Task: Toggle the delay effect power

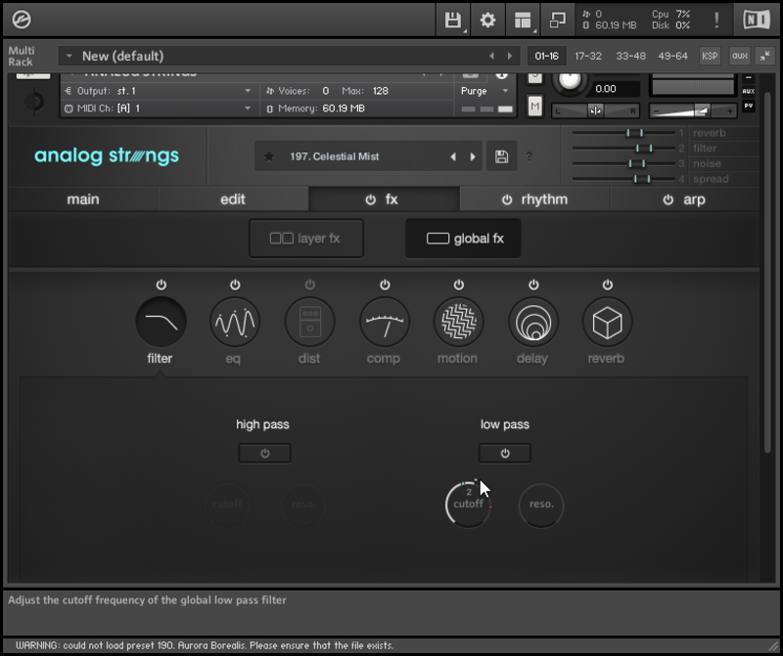Action: click(533, 284)
